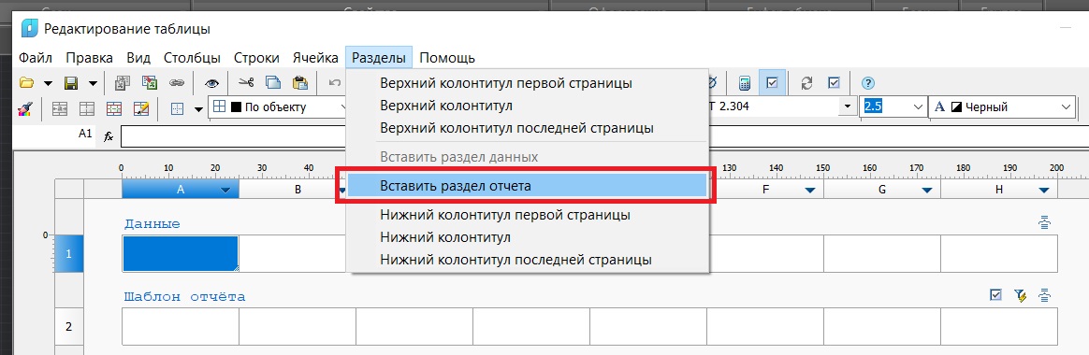Toggle the checkbox icon beside refresh button
1089x355 pixels.
point(835,83)
